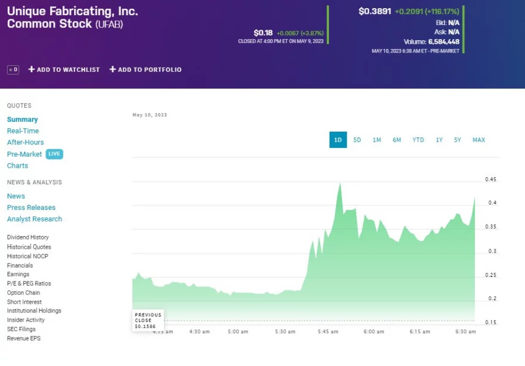Click the plus icon for Add to Watchlist
The image size is (525, 366).
(32, 69)
